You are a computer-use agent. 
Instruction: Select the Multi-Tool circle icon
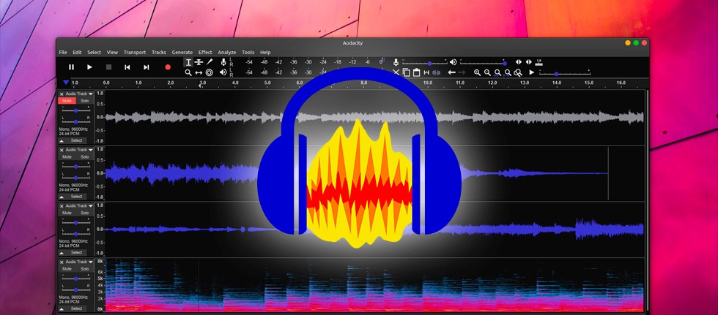pyautogui.click(x=210, y=72)
